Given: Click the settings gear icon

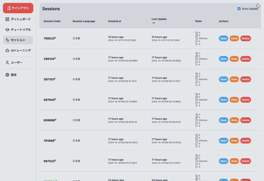Looking at the screenshot, I should (7, 75).
